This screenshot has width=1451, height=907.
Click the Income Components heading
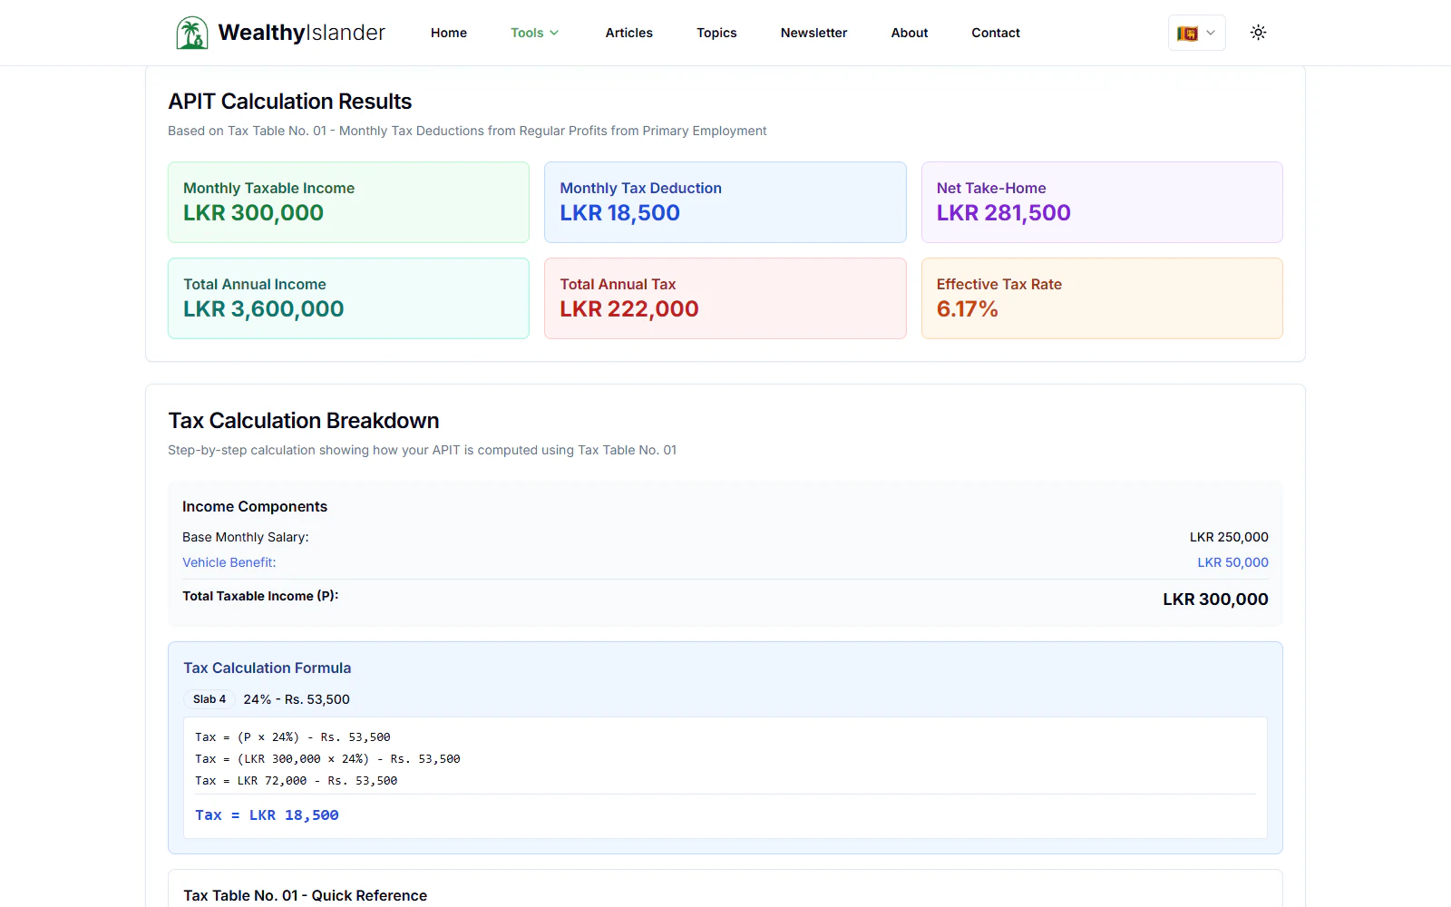tap(255, 507)
